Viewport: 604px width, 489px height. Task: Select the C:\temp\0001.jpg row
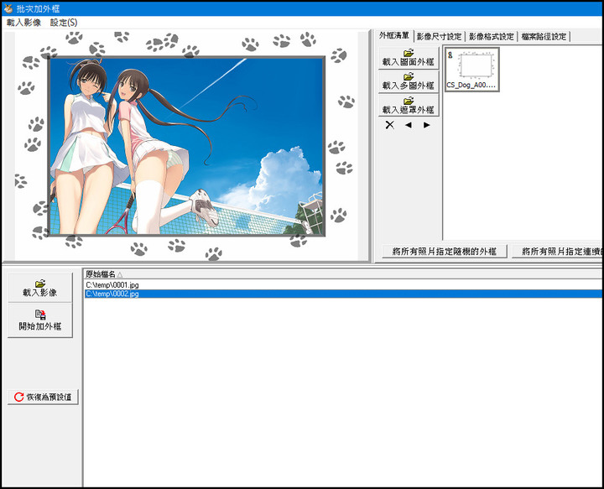click(343, 285)
